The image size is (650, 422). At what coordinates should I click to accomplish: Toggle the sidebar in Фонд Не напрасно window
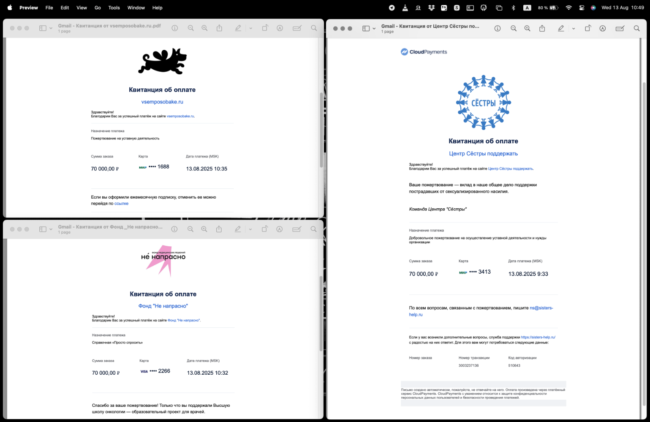pyautogui.click(x=43, y=229)
